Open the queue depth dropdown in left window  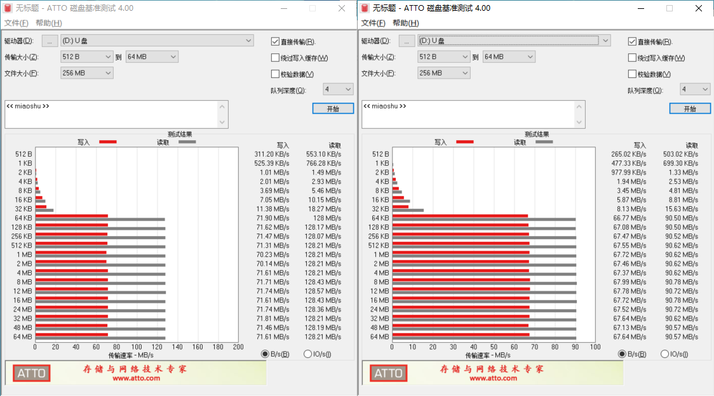pyautogui.click(x=339, y=89)
